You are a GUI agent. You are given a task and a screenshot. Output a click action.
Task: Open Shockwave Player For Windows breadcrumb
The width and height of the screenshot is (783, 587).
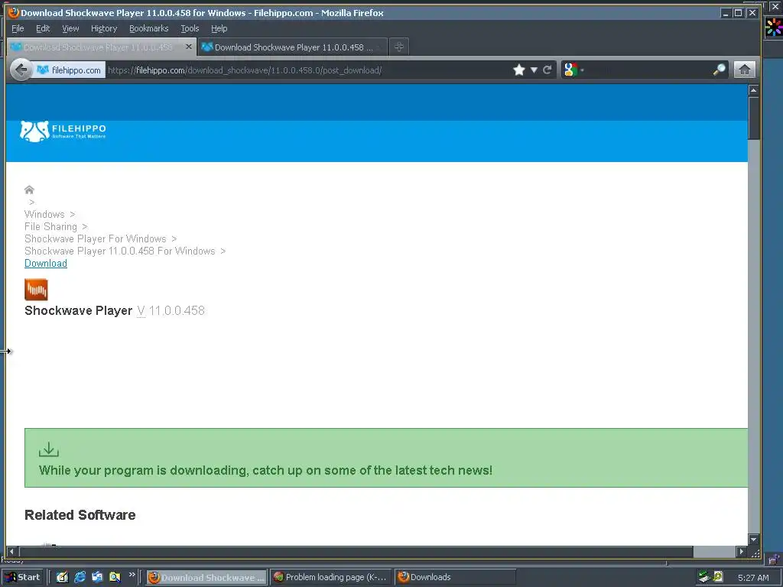[96, 238]
